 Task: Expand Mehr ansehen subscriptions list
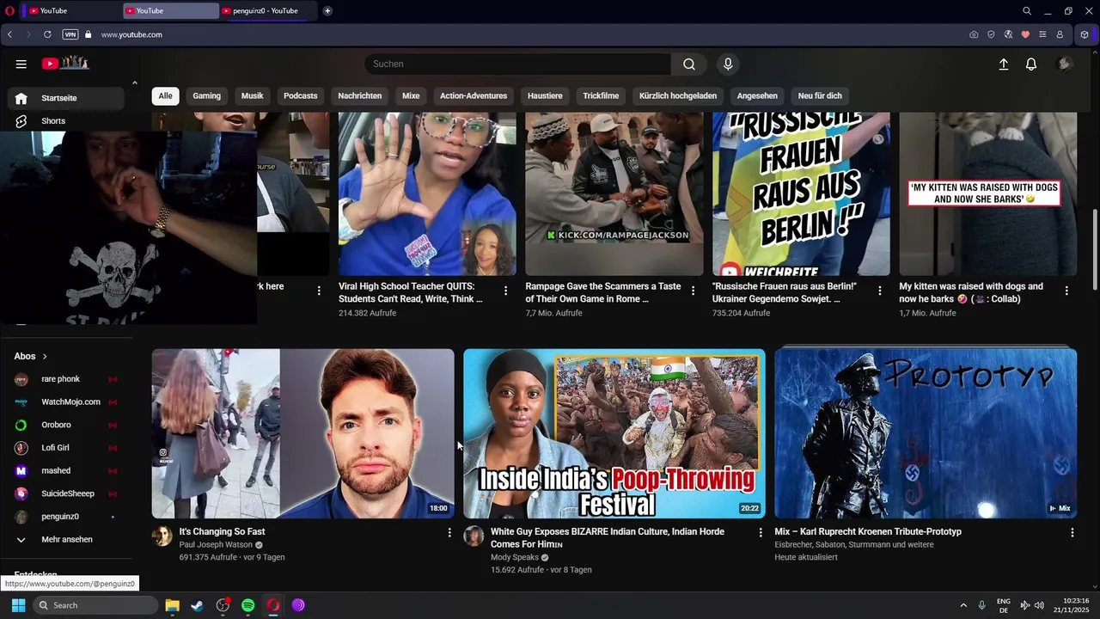[66, 540]
